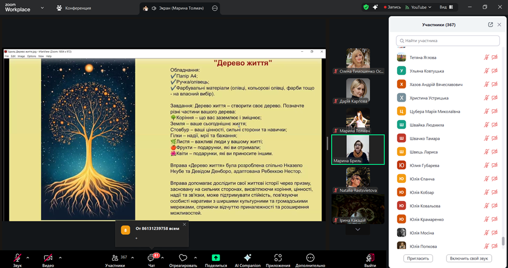Expand the audio options chevron beside Звук
The image size is (508, 268).
click(x=28, y=257)
